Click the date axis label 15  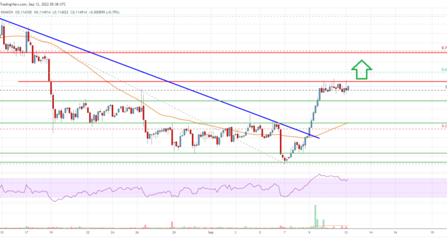2,232
